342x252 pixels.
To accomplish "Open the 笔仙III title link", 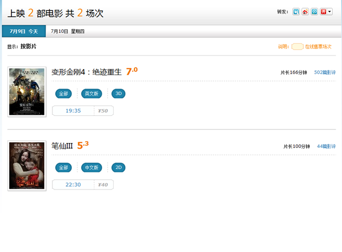I will click(x=62, y=146).
